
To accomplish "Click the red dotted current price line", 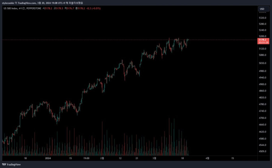I will pyautogui.click(x=106, y=40).
